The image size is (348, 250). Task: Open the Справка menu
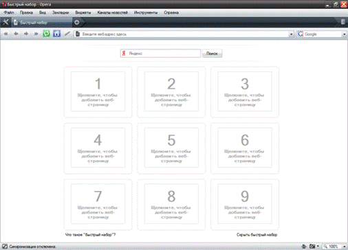(171, 12)
